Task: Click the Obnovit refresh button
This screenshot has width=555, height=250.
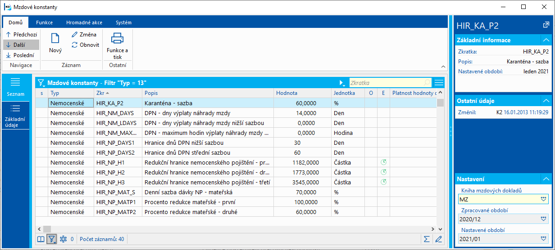Action: [85, 45]
